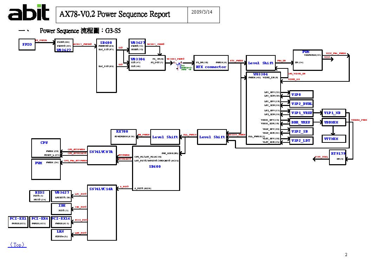Image resolution: width=374 pixels, height=267 pixels.
Task: Select the DDR_VREF box
Action: click(301, 122)
